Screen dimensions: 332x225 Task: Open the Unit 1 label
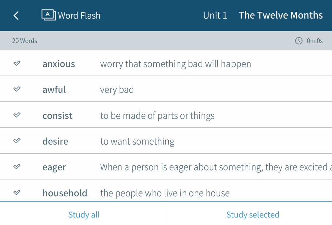(215, 15)
